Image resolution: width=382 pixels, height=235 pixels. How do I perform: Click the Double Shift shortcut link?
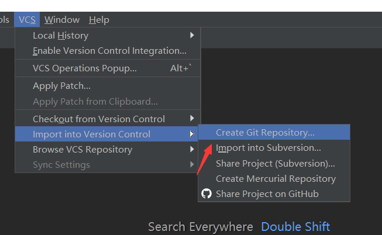(x=295, y=227)
